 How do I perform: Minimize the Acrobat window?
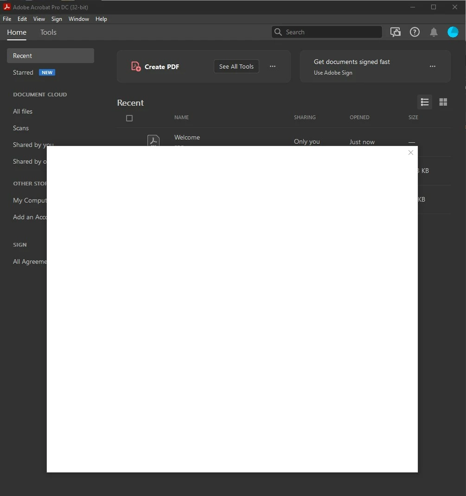413,7
